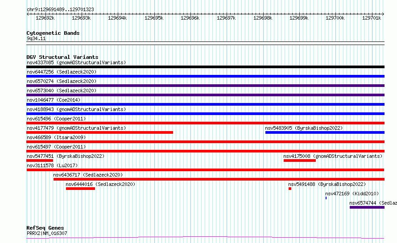Click the PRRX2|NM_016307 gene label
Viewport: 397px width, 243px height.
click(x=47, y=233)
